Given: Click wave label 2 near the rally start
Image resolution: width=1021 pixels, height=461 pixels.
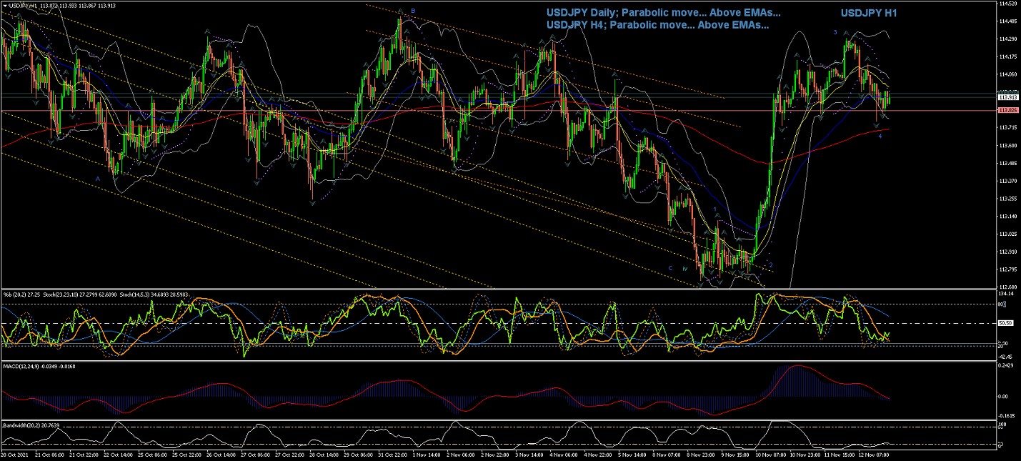Looking at the screenshot, I should pos(771,265).
